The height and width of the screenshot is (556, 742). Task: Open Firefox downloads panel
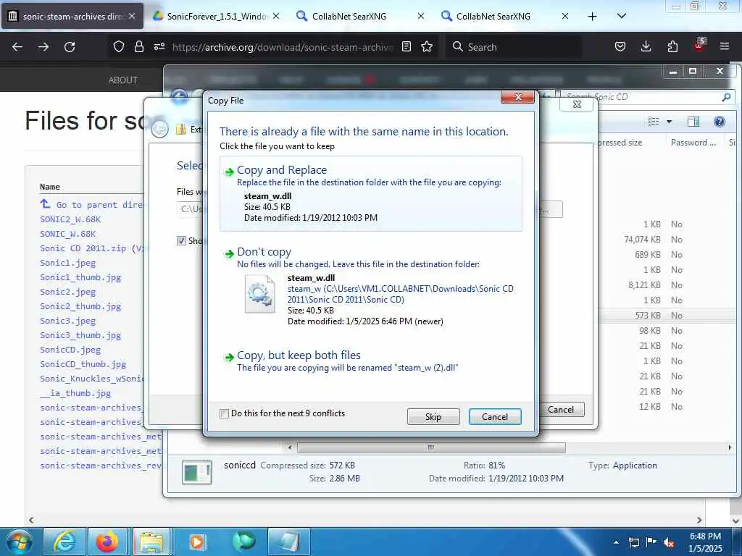click(x=646, y=47)
